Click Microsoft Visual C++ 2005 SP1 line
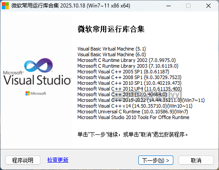Screen dimensions: 219x170 [123, 72]
